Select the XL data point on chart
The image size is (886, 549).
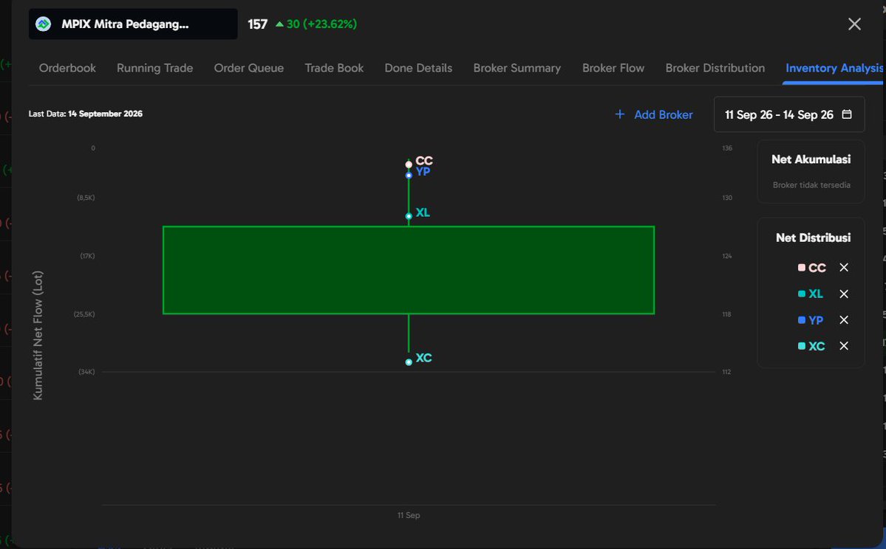point(409,216)
